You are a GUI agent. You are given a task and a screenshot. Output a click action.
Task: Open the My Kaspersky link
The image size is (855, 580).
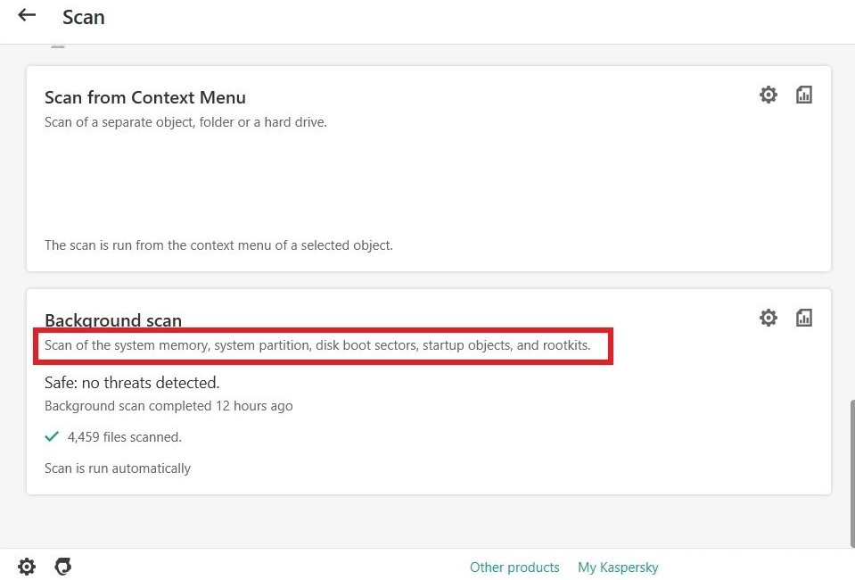[618, 568]
